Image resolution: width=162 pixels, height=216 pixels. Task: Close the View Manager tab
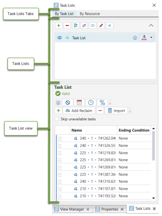88,209
